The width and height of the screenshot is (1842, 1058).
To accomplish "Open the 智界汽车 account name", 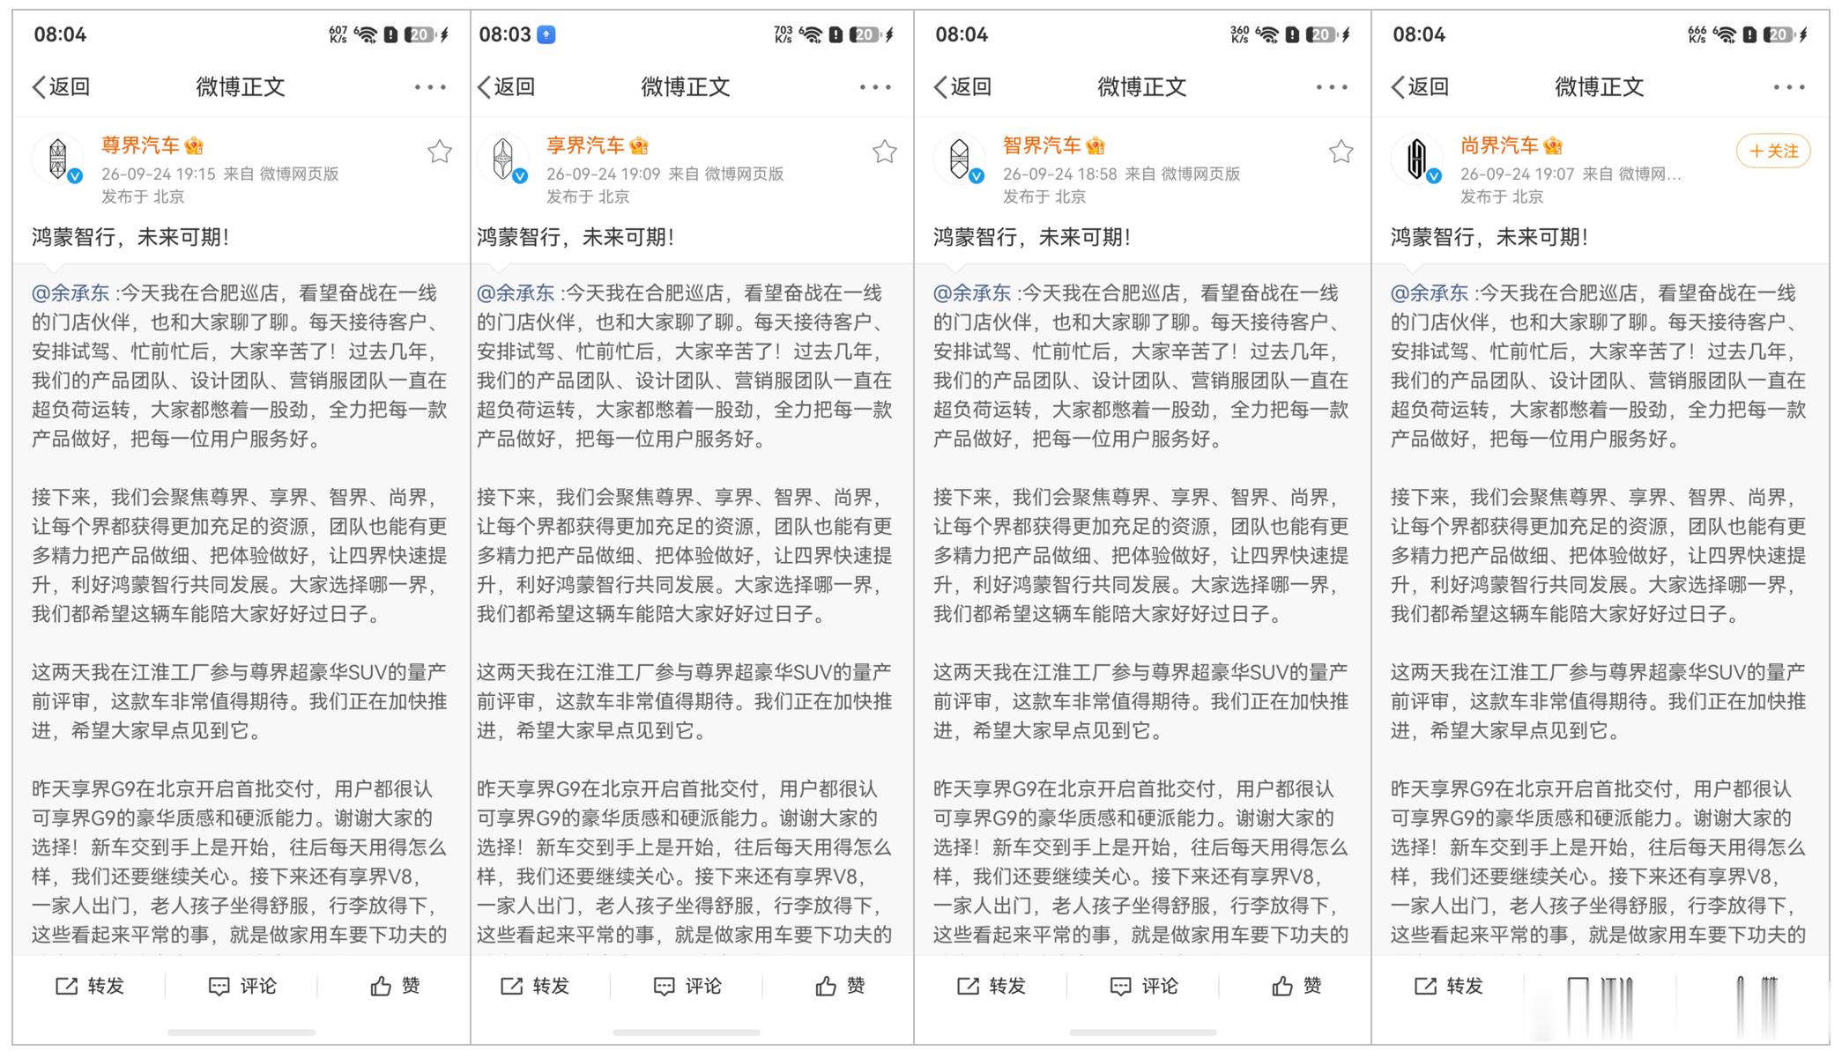I will pos(1042,145).
